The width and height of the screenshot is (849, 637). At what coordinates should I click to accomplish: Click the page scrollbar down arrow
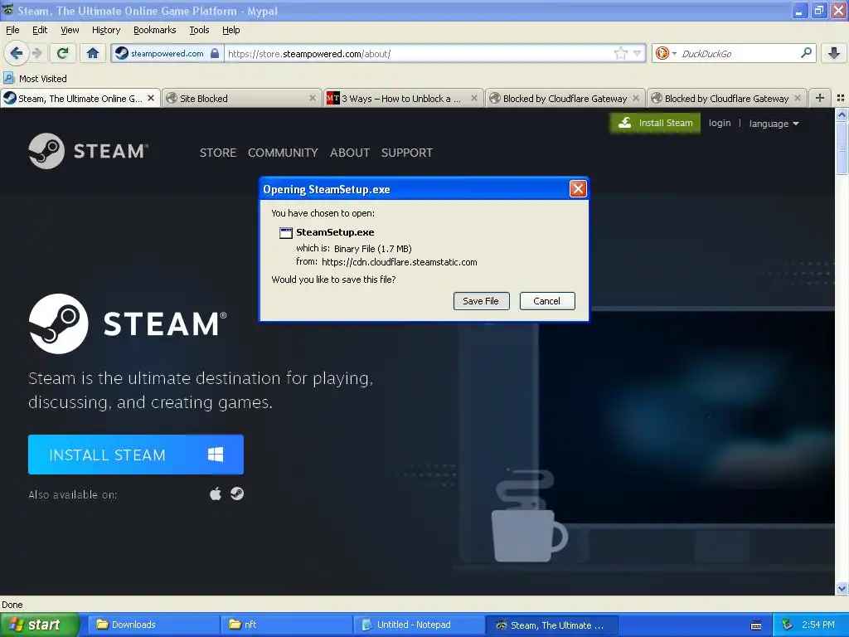click(842, 588)
